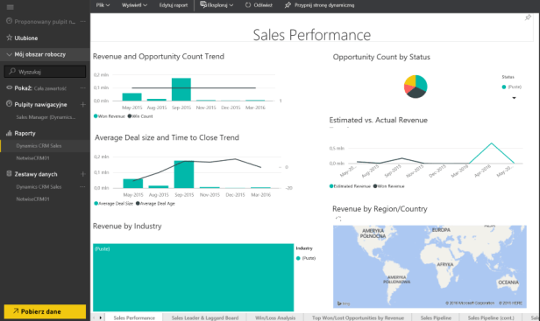Switch to the Sales Pipeline tab

[436, 318]
